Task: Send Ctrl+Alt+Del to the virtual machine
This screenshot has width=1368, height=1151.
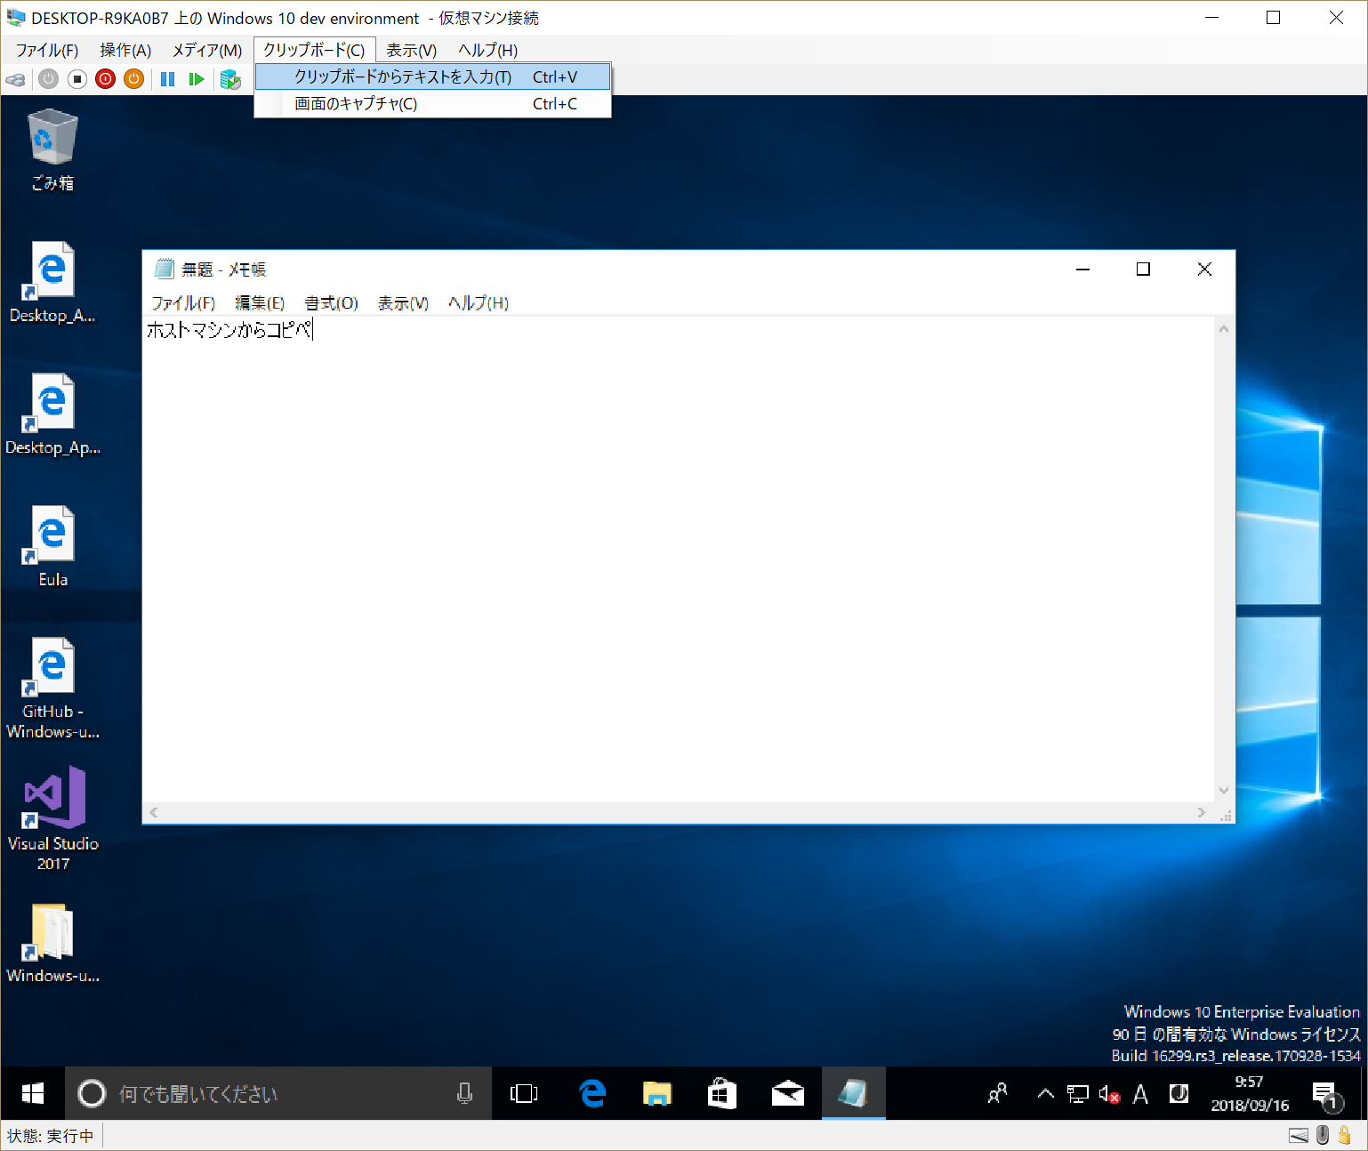Action: coord(15,79)
